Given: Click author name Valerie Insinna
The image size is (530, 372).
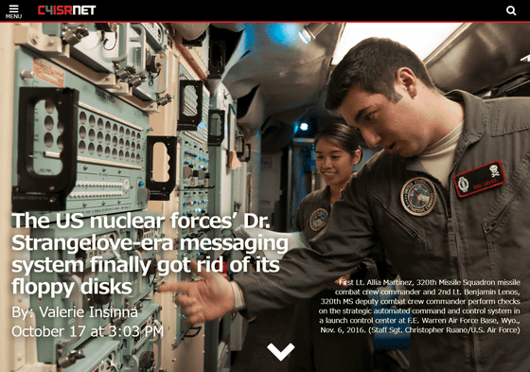Looking at the screenshot, I should (88, 311).
